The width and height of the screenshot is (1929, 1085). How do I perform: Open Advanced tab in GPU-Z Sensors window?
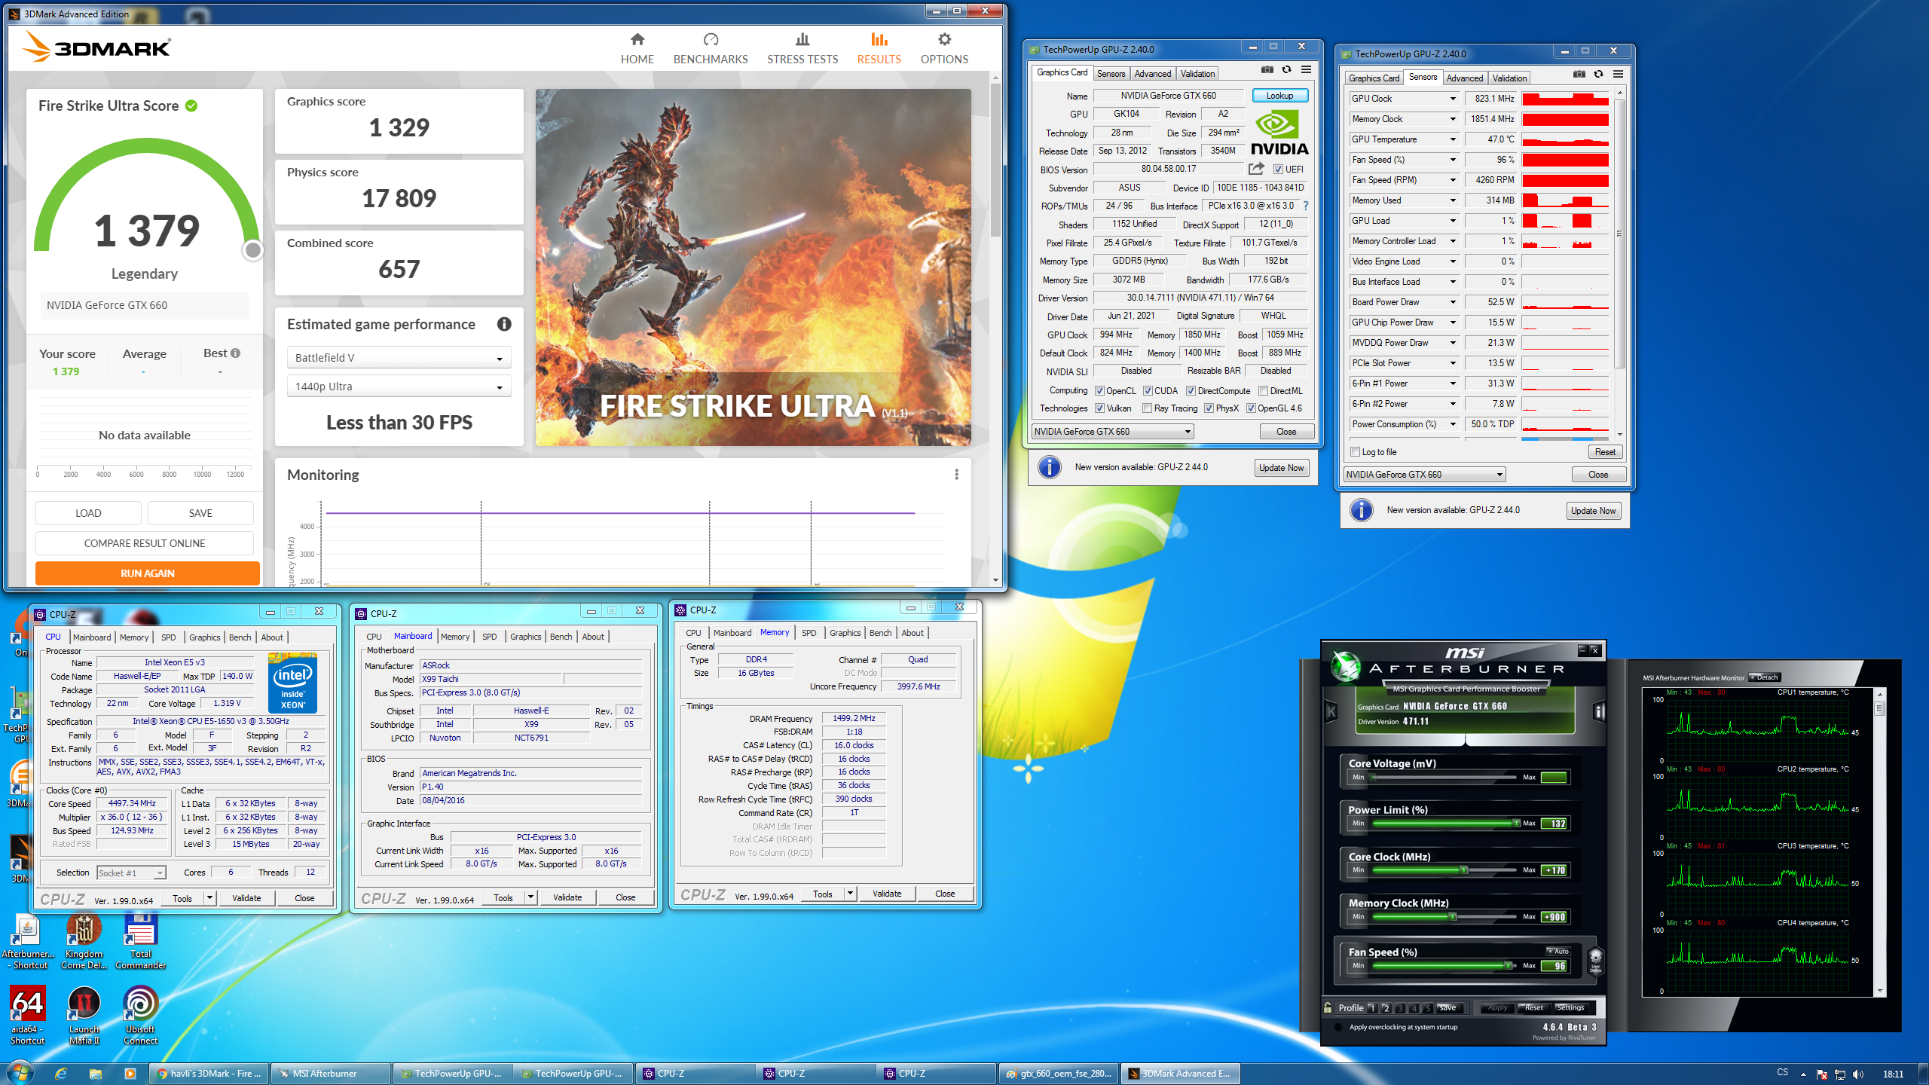[1465, 78]
